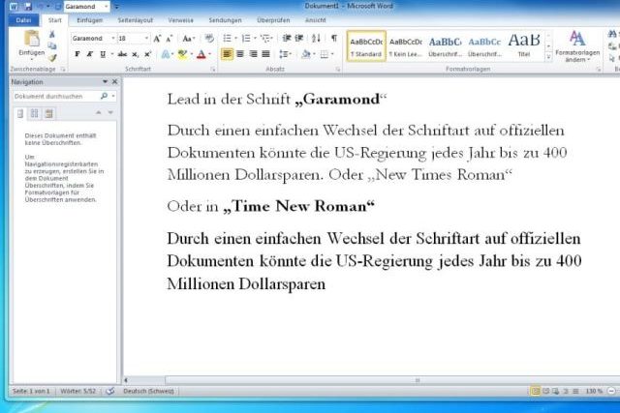Click the Dokument durchsuchen search field

point(55,96)
